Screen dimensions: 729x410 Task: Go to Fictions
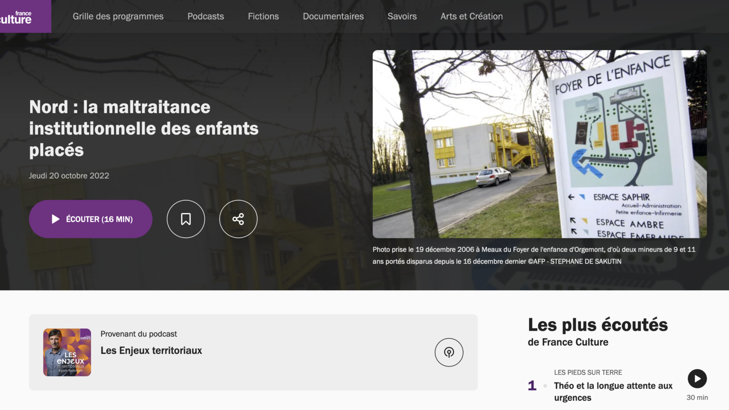point(263,16)
